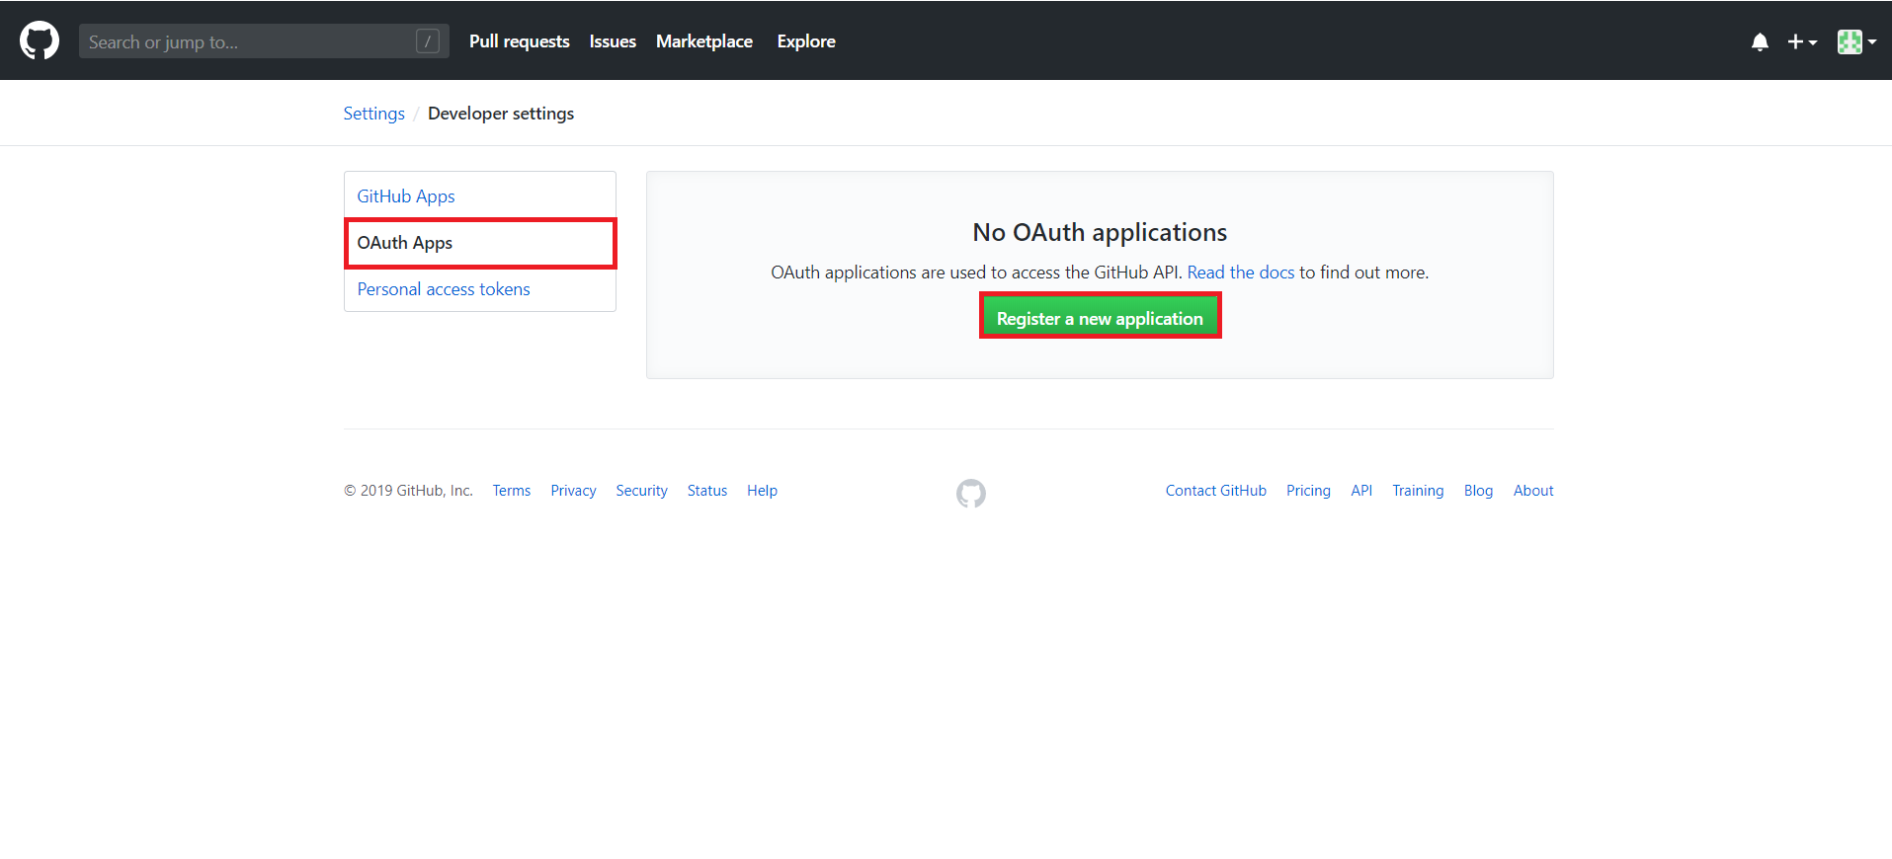Follow the Read the docs link
Viewport: 1892px width, 859px height.
pos(1240,273)
